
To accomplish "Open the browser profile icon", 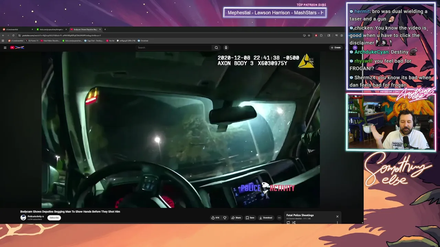I will pyautogui.click(x=342, y=35).
